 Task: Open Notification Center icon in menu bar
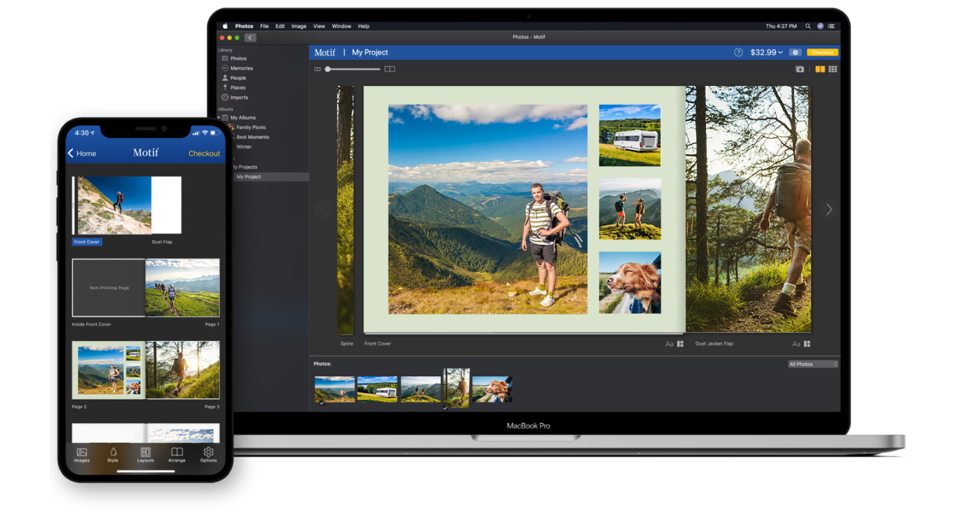[833, 26]
